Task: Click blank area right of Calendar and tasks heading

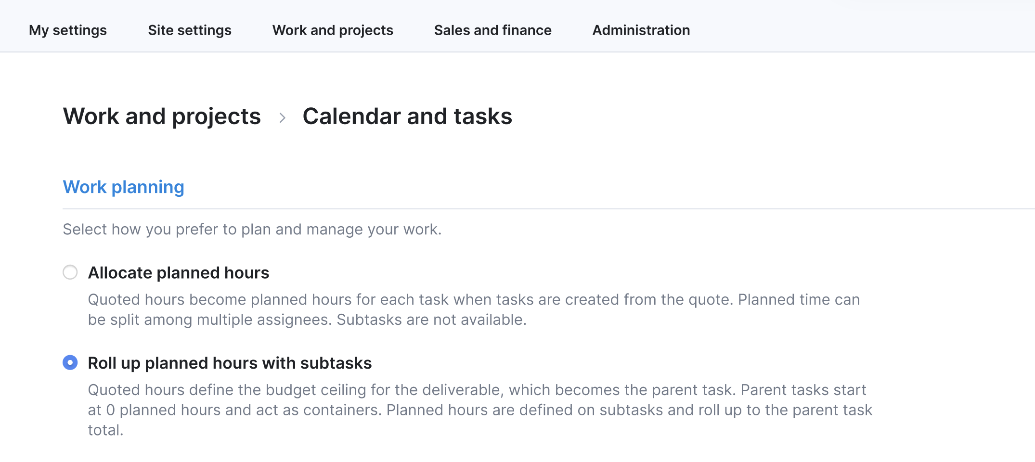Action: point(770,116)
